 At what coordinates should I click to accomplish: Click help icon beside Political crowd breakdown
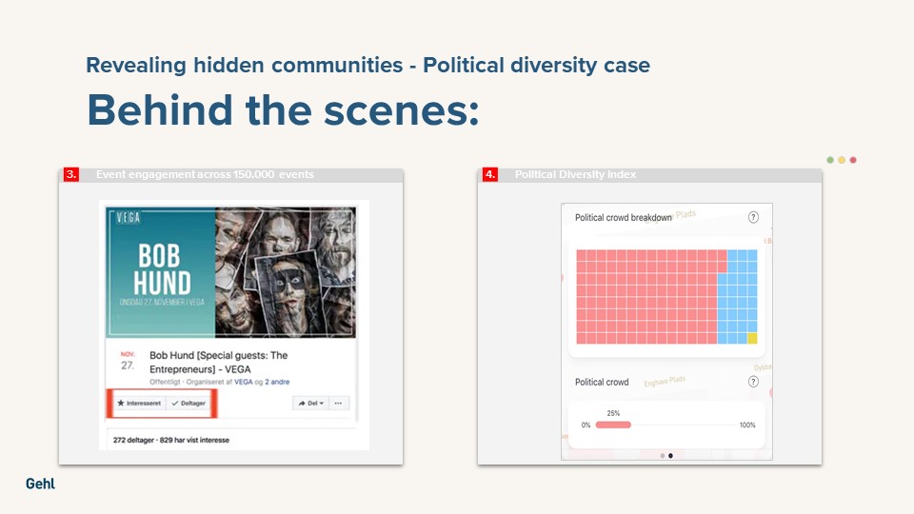tap(753, 218)
